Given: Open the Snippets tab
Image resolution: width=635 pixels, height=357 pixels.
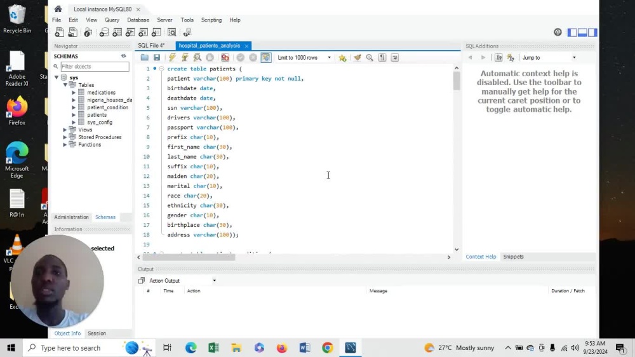Looking at the screenshot, I should [513, 257].
